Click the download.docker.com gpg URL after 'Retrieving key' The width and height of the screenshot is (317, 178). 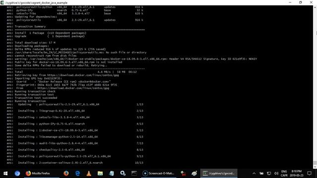point(83,75)
